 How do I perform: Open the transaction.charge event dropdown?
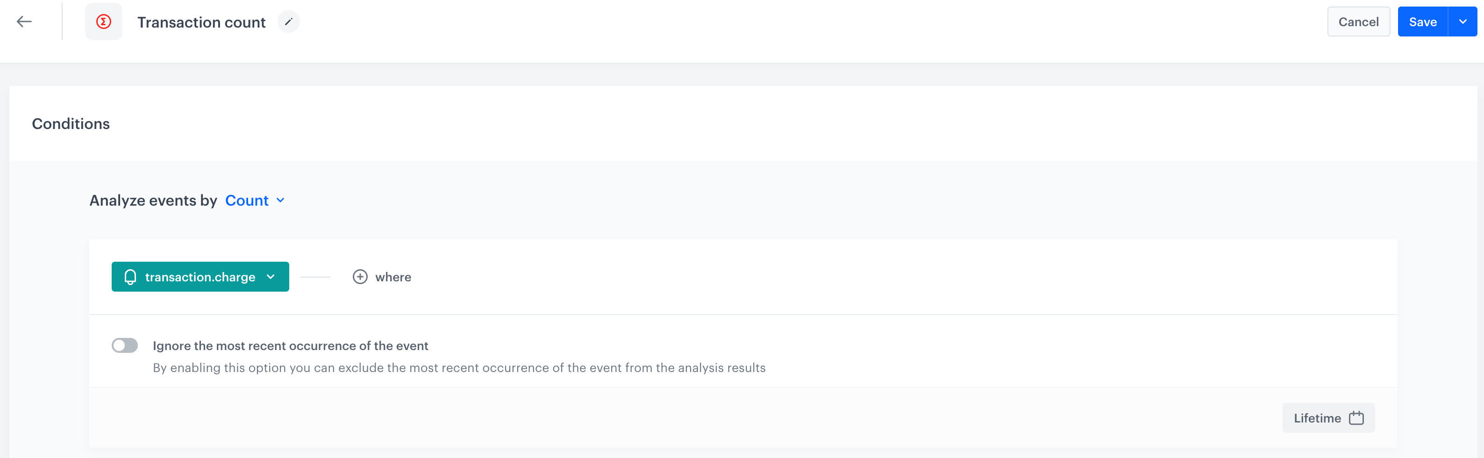(x=200, y=277)
